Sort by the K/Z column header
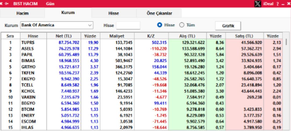This screenshot has width=291, height=131. point(151,36)
